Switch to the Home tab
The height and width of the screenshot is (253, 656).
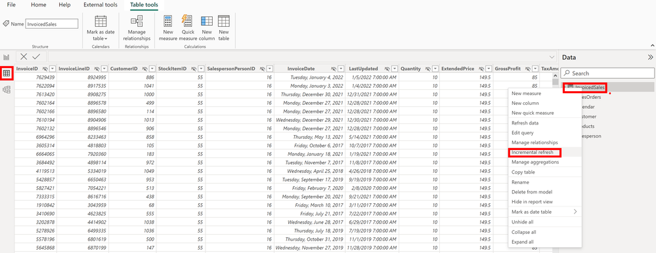coord(39,5)
